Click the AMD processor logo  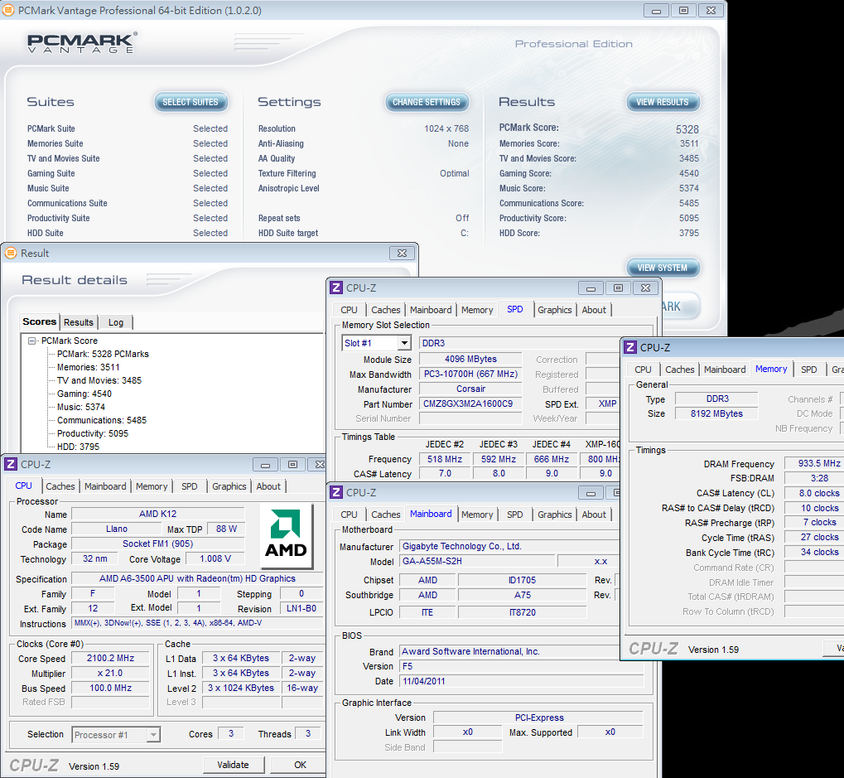pyautogui.click(x=287, y=535)
